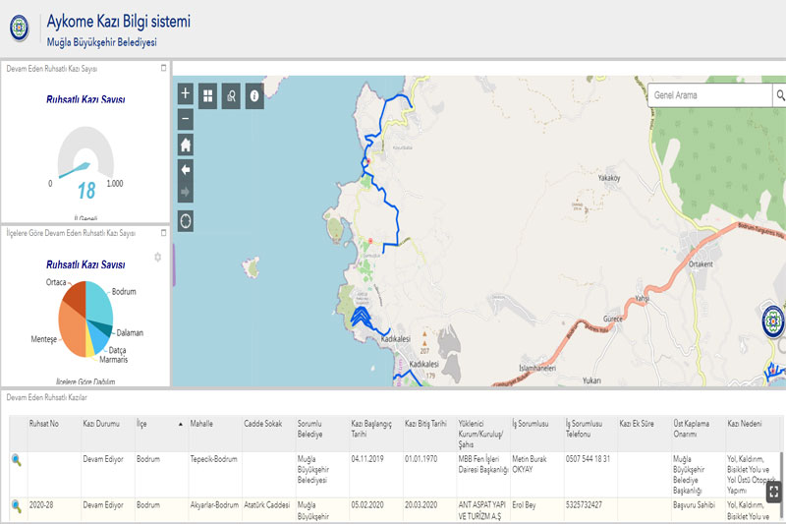Screen dimensions: 786x524
Task: Click the Ortakent label on the map
Action: (701, 263)
